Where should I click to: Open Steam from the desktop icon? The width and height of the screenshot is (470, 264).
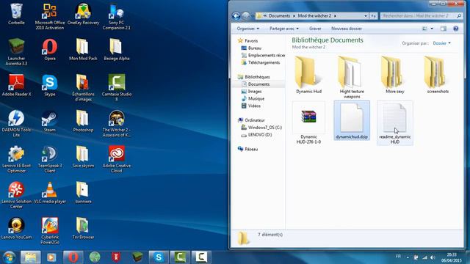point(50,121)
